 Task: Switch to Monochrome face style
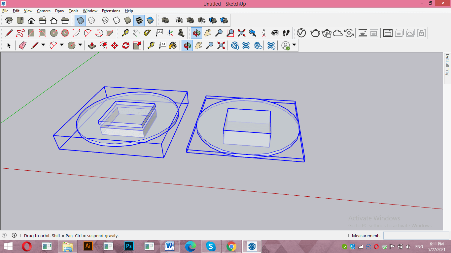pyautogui.click(x=150, y=21)
